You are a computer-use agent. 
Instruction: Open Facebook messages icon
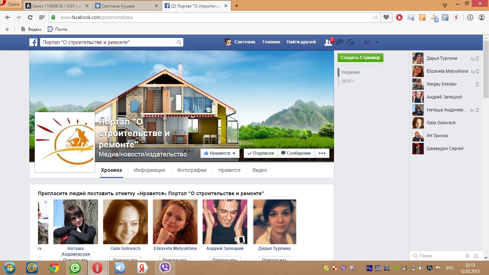tap(339, 42)
